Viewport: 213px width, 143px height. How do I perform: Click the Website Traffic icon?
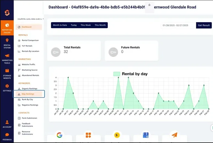pyautogui.click(x=19, y=65)
